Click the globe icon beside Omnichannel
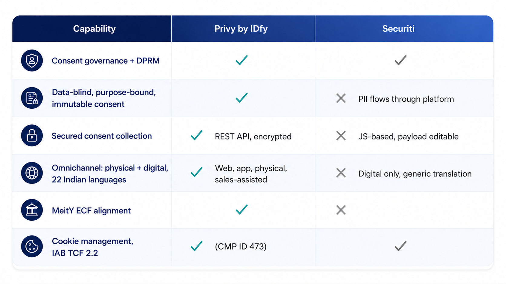 coord(32,173)
